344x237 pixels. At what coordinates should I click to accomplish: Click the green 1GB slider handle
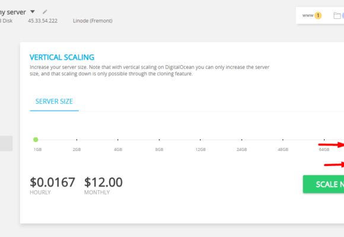click(36, 139)
